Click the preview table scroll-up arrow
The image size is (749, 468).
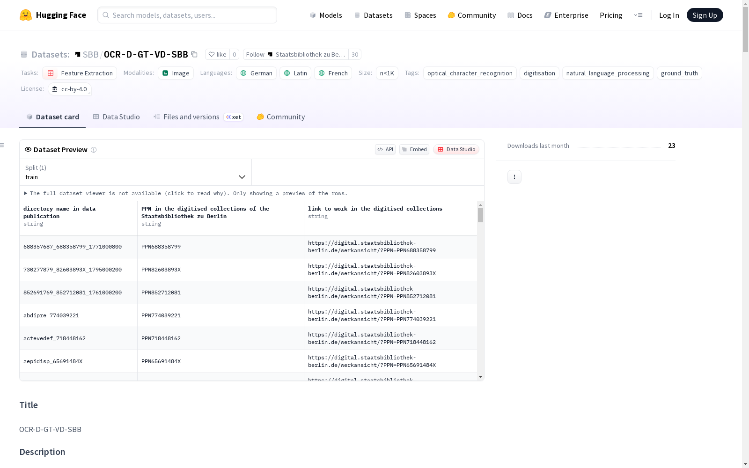(480, 205)
